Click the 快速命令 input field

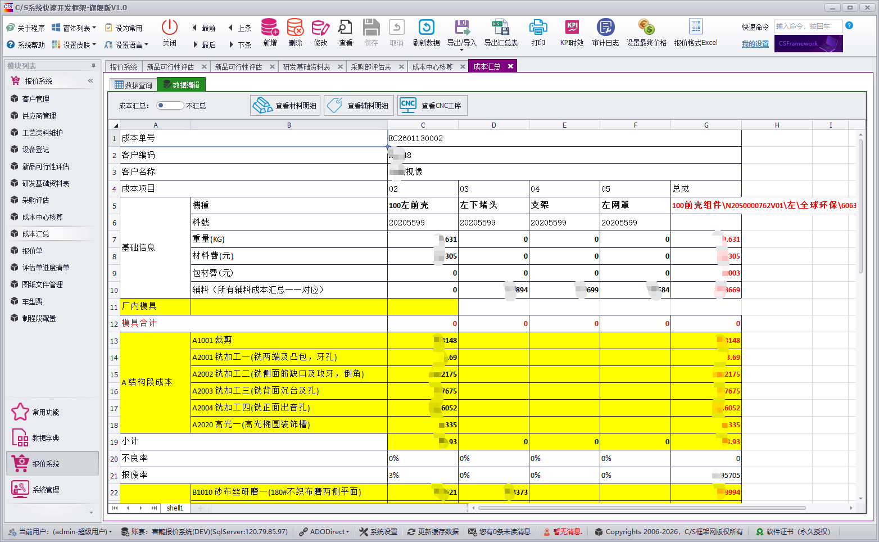point(808,26)
